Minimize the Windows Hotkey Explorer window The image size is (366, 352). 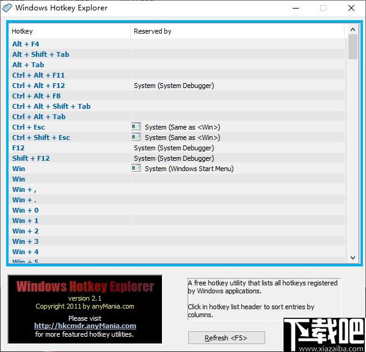tap(296, 8)
